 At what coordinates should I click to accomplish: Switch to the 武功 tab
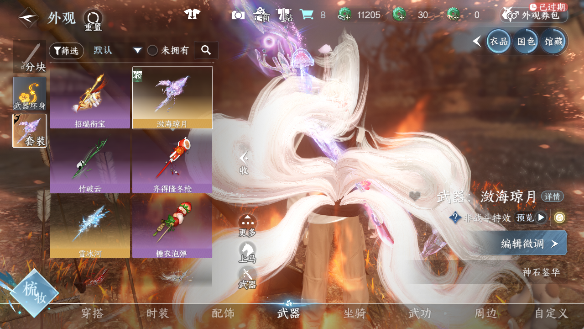(x=420, y=313)
